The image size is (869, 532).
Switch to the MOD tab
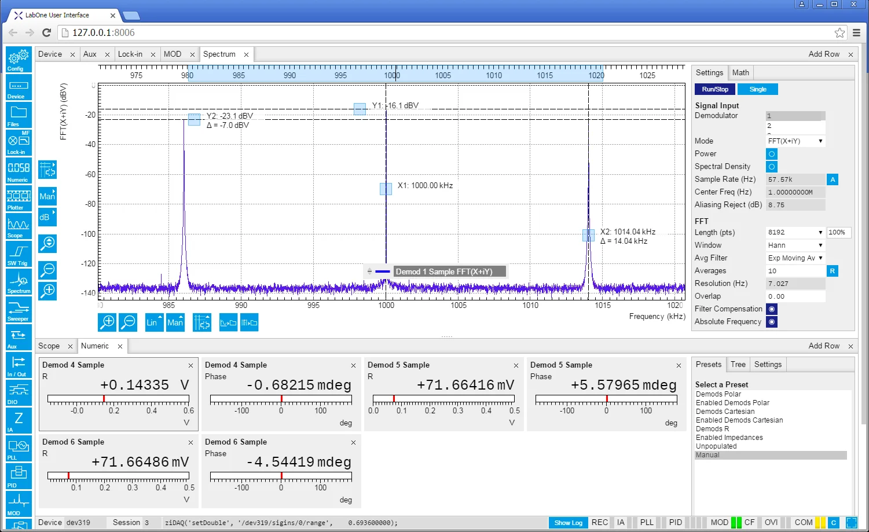coord(173,54)
